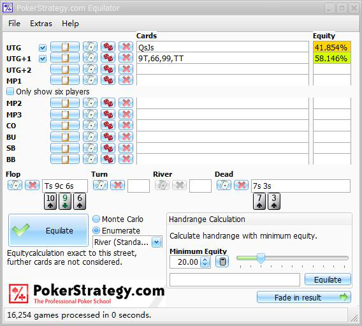Click the Fade in result button
Viewport: 362px width, 326px height.
tap(304, 297)
